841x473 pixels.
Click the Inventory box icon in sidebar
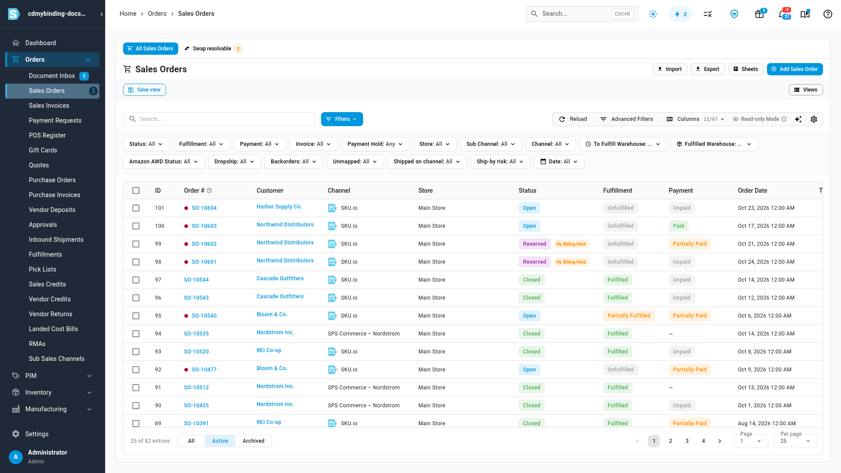click(16, 392)
